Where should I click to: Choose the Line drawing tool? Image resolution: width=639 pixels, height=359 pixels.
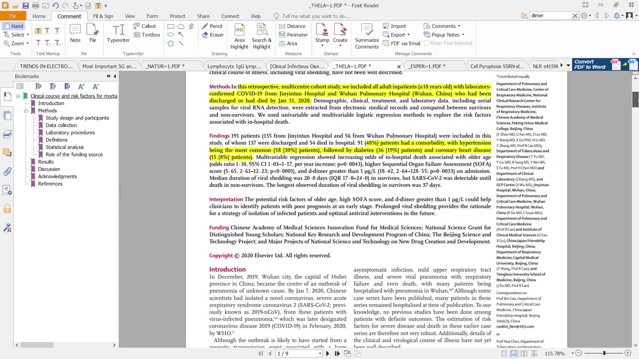point(181,43)
